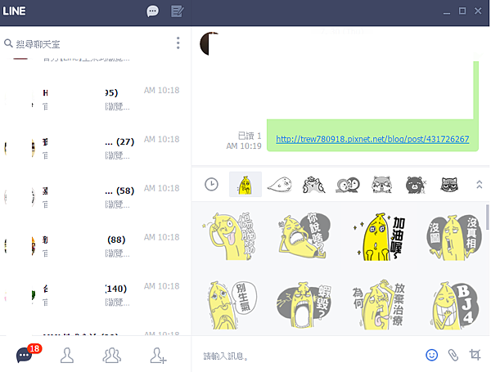Click the message input field

tap(305, 356)
